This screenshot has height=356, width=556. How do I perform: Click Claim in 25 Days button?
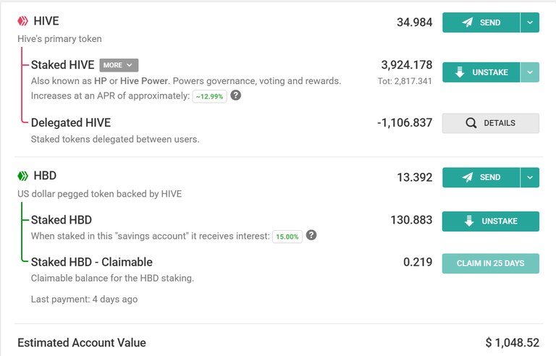click(491, 263)
